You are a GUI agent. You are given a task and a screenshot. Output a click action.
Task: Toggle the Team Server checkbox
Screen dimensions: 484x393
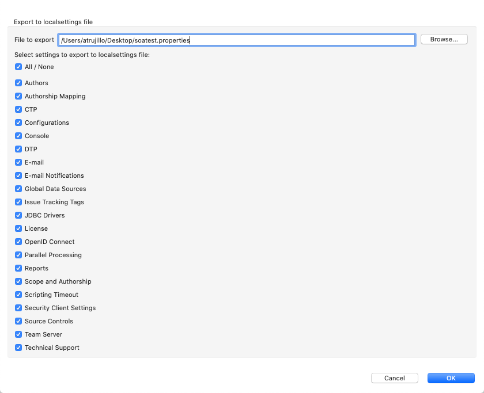tap(18, 335)
